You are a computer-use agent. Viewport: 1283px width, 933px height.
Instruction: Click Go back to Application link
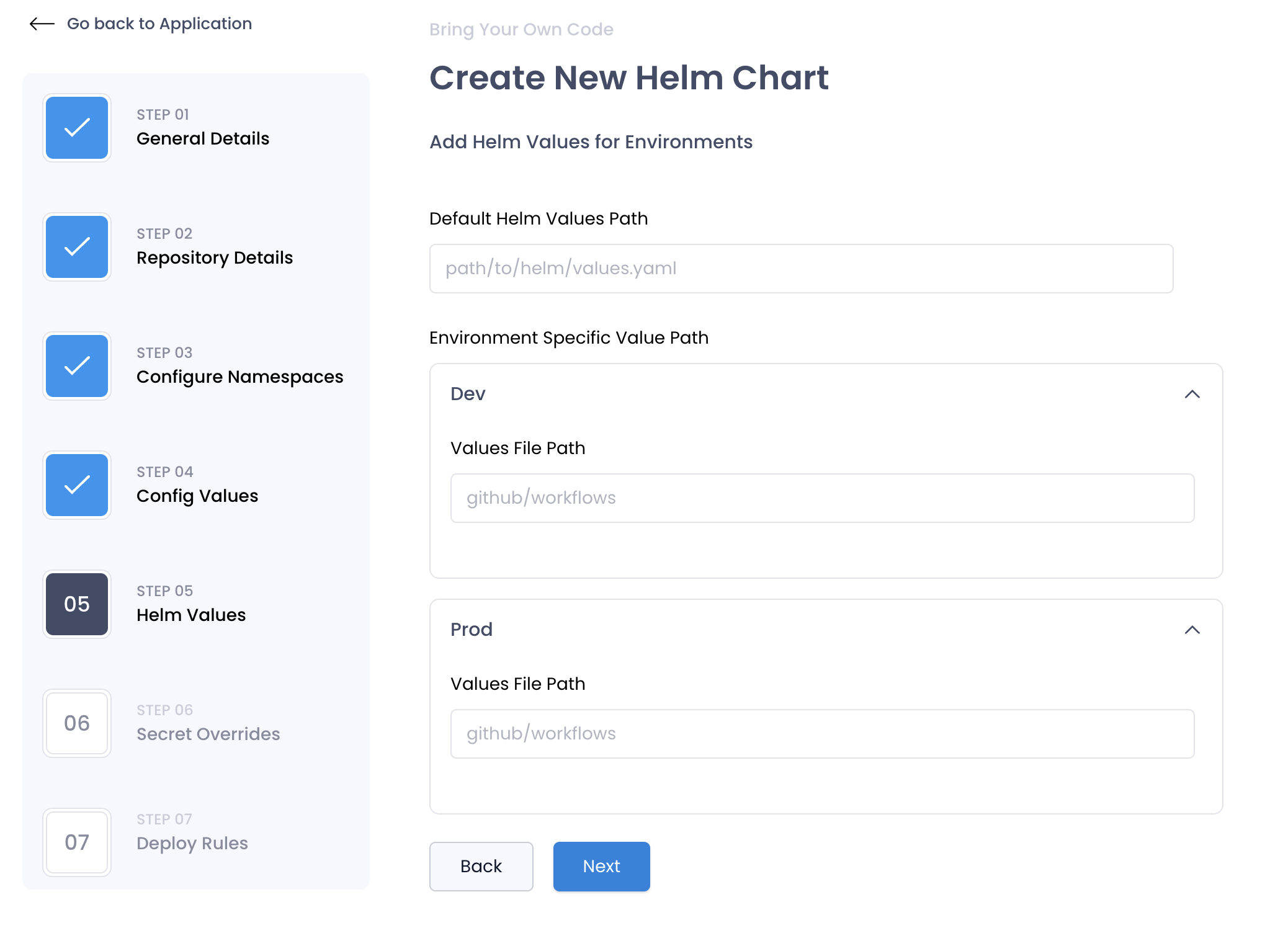(159, 24)
